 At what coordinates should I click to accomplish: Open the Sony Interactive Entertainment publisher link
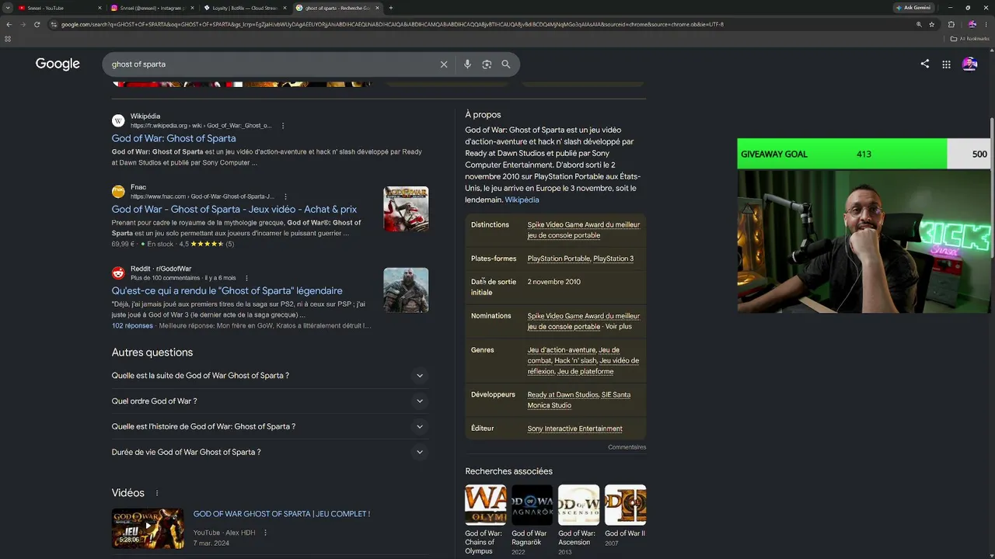tap(574, 429)
